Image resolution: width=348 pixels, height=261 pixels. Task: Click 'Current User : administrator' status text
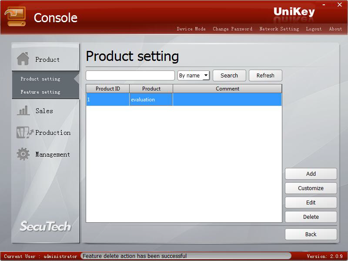(x=40, y=256)
